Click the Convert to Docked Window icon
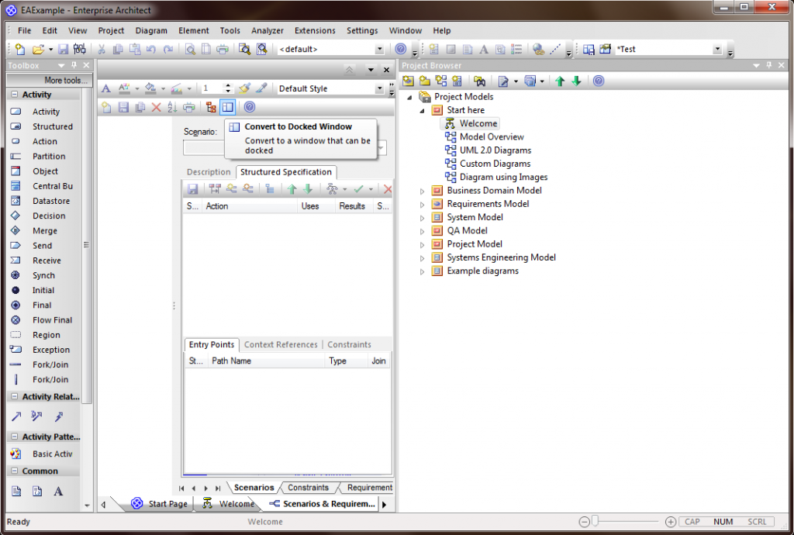 pyautogui.click(x=228, y=107)
